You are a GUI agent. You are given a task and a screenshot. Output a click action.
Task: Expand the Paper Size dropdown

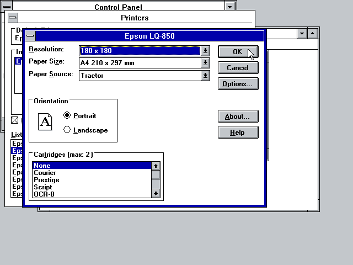pos(205,63)
